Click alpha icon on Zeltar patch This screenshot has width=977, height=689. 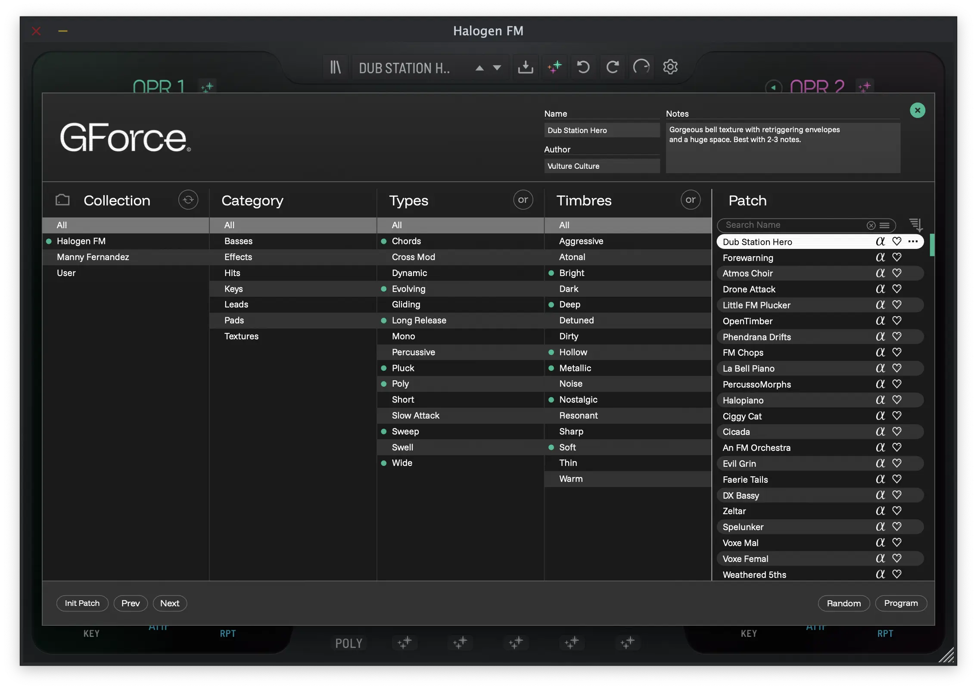click(881, 511)
